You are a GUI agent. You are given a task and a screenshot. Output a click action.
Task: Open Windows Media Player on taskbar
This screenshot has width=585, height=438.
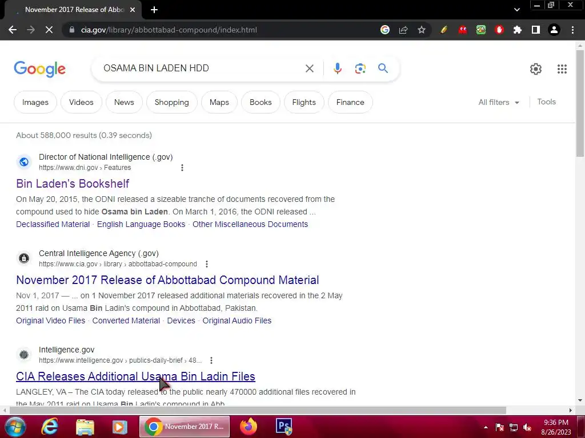pos(120,427)
